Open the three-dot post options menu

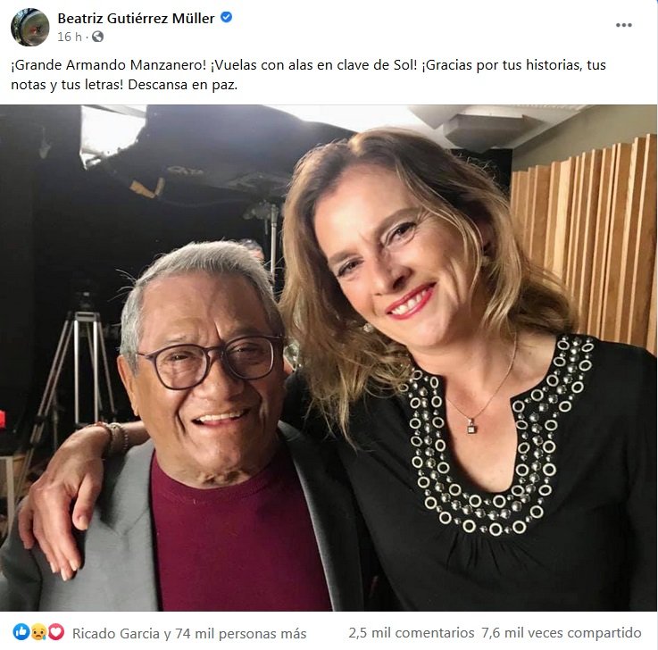click(623, 25)
